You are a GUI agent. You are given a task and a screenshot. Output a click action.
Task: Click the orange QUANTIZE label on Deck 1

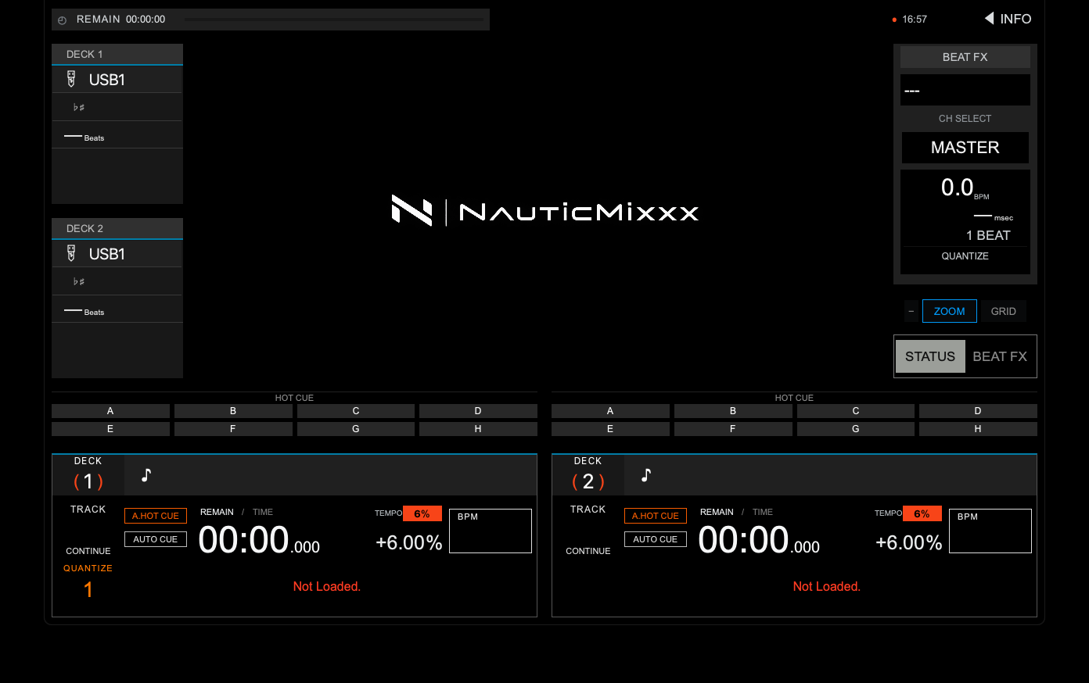click(x=88, y=568)
